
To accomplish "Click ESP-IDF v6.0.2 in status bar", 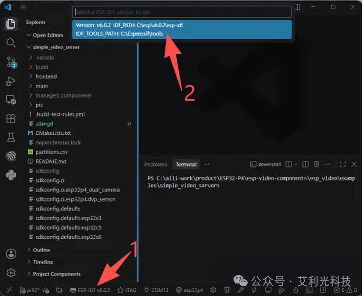I will (90, 290).
